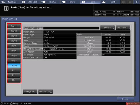Open the MACHINE screen tab
The height and width of the screenshot is (105, 140).
pyautogui.click(x=10, y=2)
